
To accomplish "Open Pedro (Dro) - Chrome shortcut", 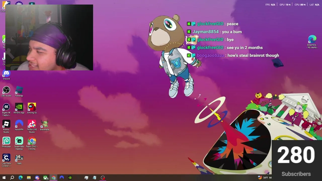I will [32, 144].
